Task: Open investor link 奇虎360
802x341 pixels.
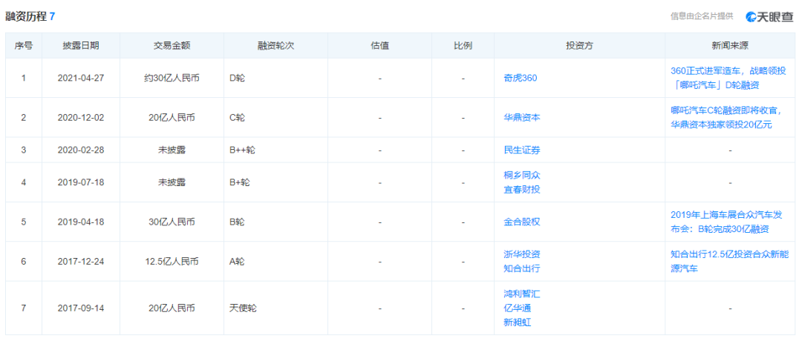Action: point(520,79)
